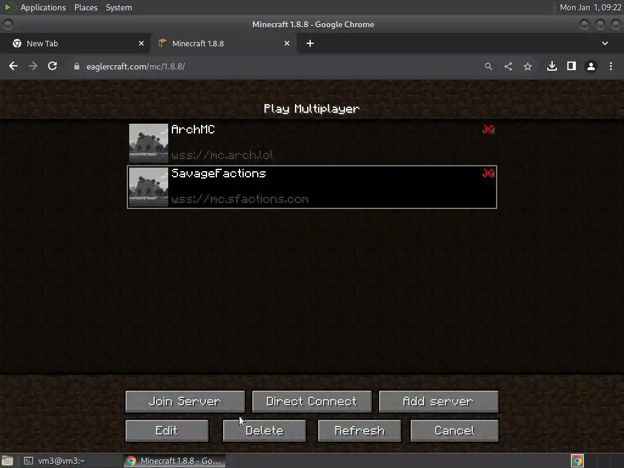
Task: Close the New Tab tab
Action: (141, 43)
